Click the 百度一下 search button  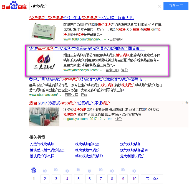176,6
